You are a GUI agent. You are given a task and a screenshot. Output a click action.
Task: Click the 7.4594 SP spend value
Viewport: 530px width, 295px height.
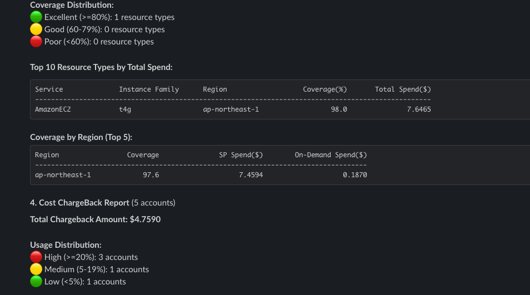251,175
